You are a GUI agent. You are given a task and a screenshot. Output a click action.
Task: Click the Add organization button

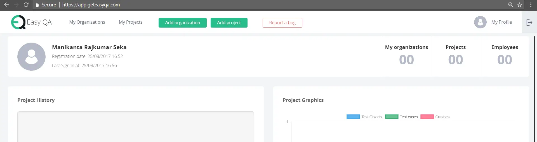[x=183, y=23]
